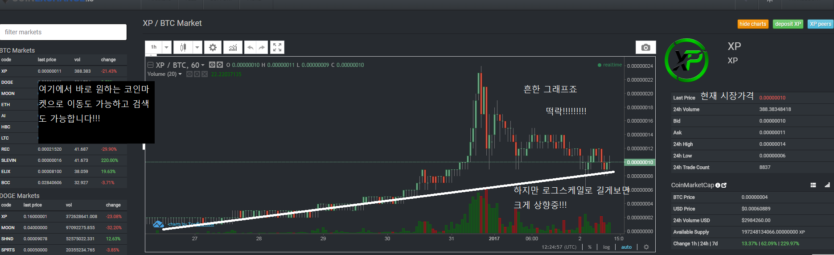This screenshot has height=255, width=834.
Task: Open chart settings gear in toolbar
Action: 213,47
